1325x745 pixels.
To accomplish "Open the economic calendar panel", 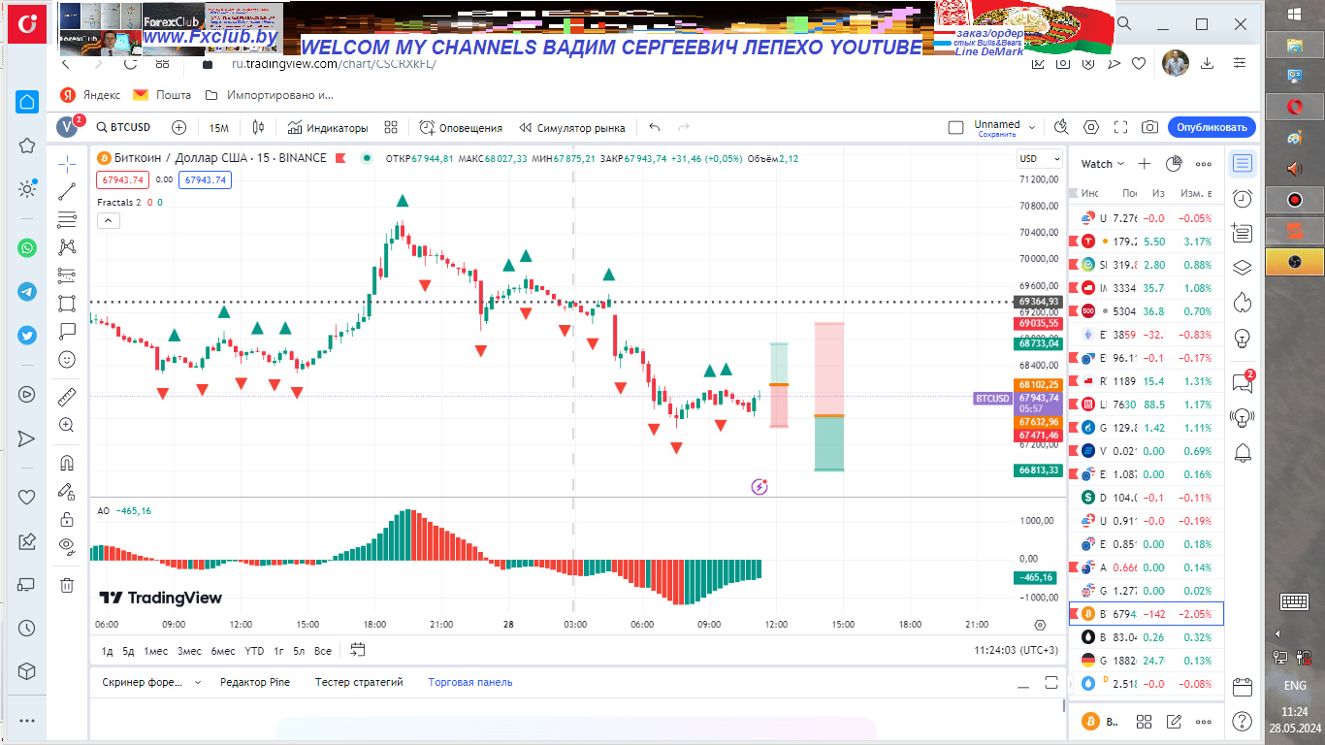I will [x=1242, y=688].
